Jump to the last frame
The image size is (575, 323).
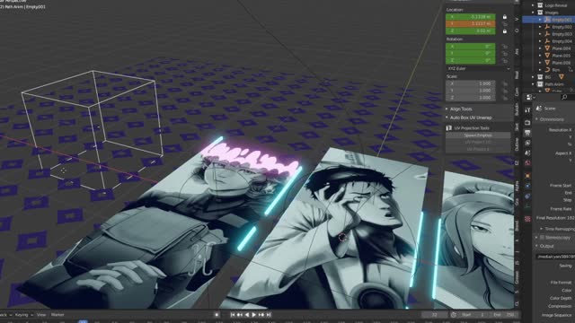point(269,315)
